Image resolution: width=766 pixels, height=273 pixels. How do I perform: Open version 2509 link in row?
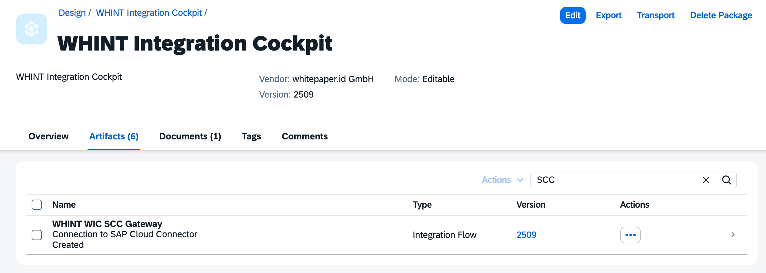click(526, 235)
